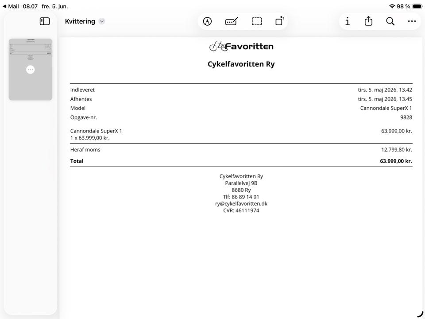425x319 pixels.
Task: Select footer address 'Parallelvej 9B'
Action: click(x=241, y=183)
